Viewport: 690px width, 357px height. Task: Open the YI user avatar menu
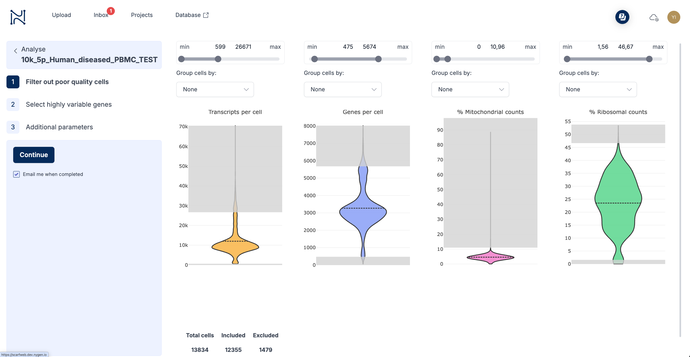(x=674, y=17)
